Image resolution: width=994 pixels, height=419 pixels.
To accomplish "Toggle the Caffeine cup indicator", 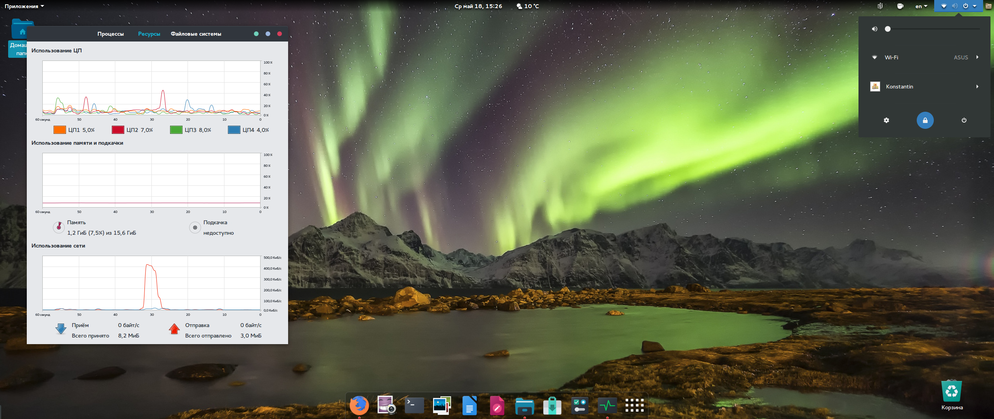I will coord(900,6).
